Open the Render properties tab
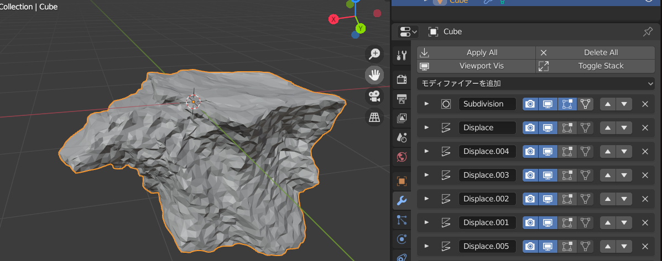This screenshot has width=662, height=261. 402,79
